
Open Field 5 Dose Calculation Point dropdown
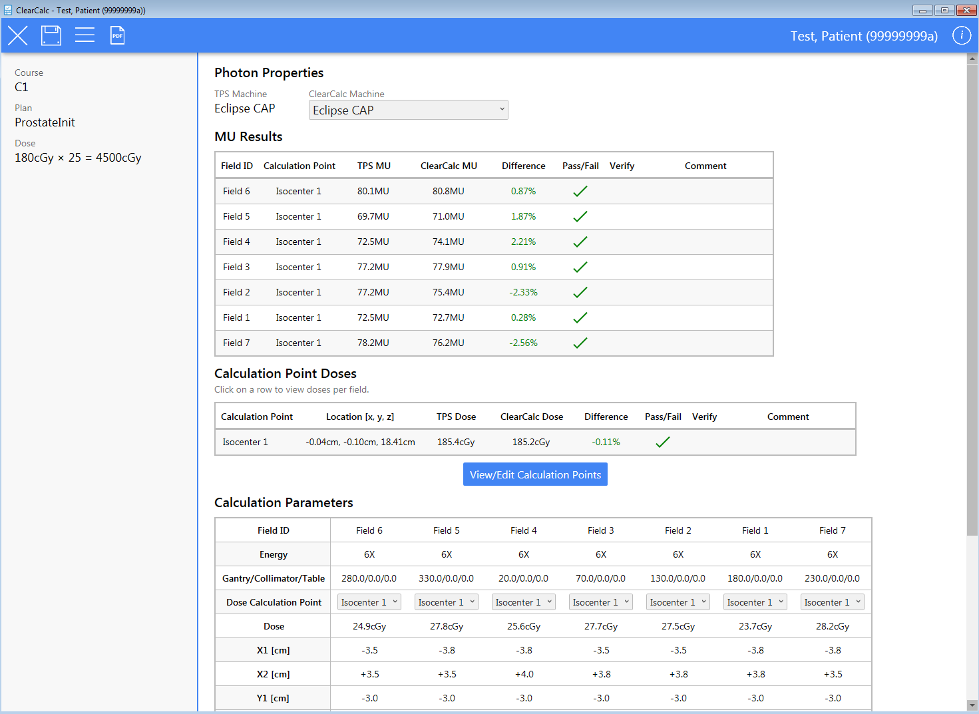pos(447,602)
